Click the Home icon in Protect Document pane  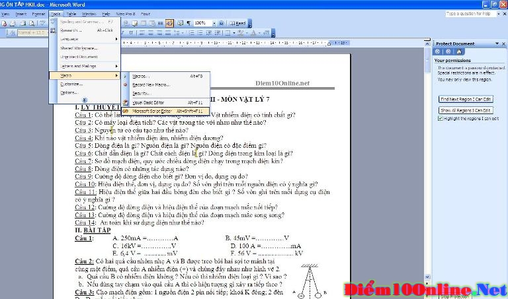(x=459, y=51)
